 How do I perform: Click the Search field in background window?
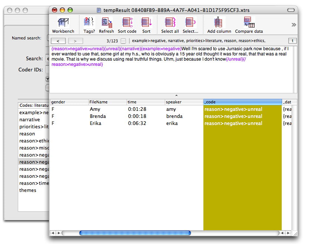coord(48,59)
